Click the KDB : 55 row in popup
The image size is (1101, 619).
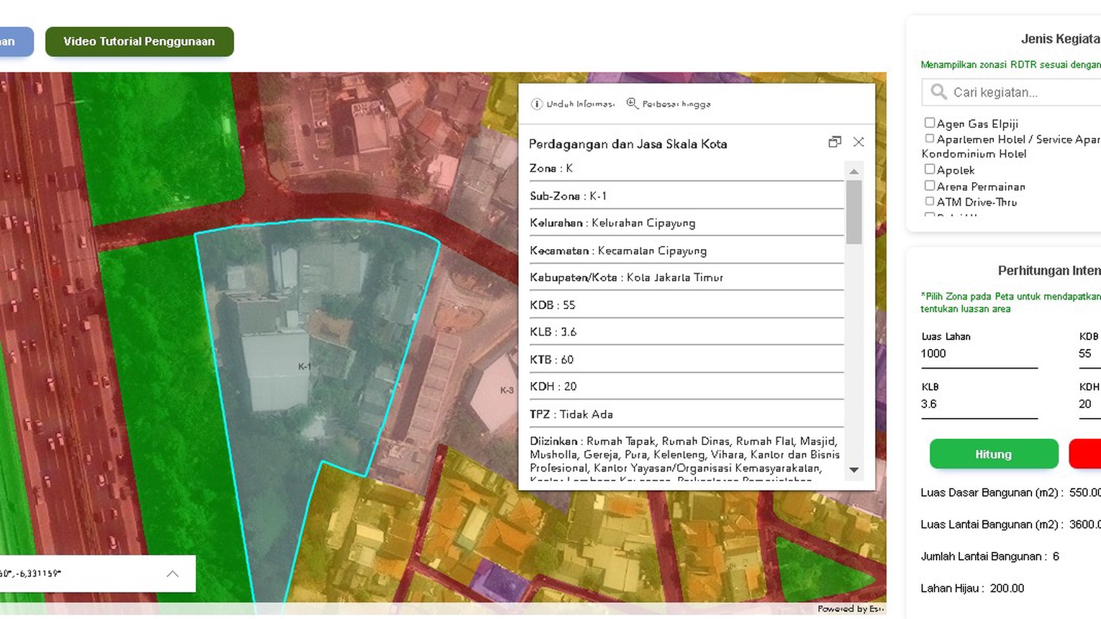tap(687, 305)
